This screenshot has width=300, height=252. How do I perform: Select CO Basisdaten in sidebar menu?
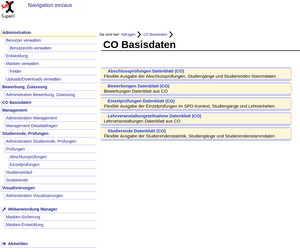point(17,102)
